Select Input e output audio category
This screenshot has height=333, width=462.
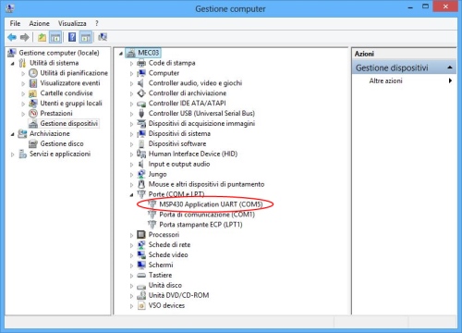pyautogui.click(x=179, y=164)
